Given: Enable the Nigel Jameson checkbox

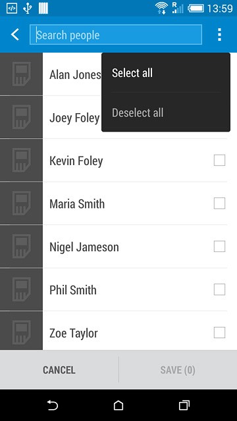Looking at the screenshot, I should tap(219, 247).
